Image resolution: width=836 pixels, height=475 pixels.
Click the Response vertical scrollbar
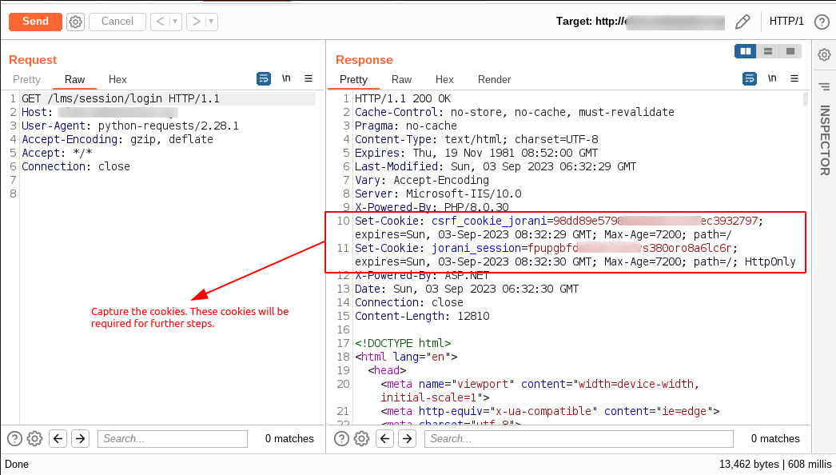point(805,99)
